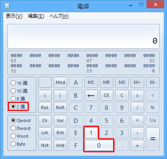
Task: Select the Qword radio button
Action: tap(21, 120)
